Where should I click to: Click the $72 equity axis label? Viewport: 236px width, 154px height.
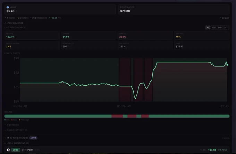[x=16, y=73]
